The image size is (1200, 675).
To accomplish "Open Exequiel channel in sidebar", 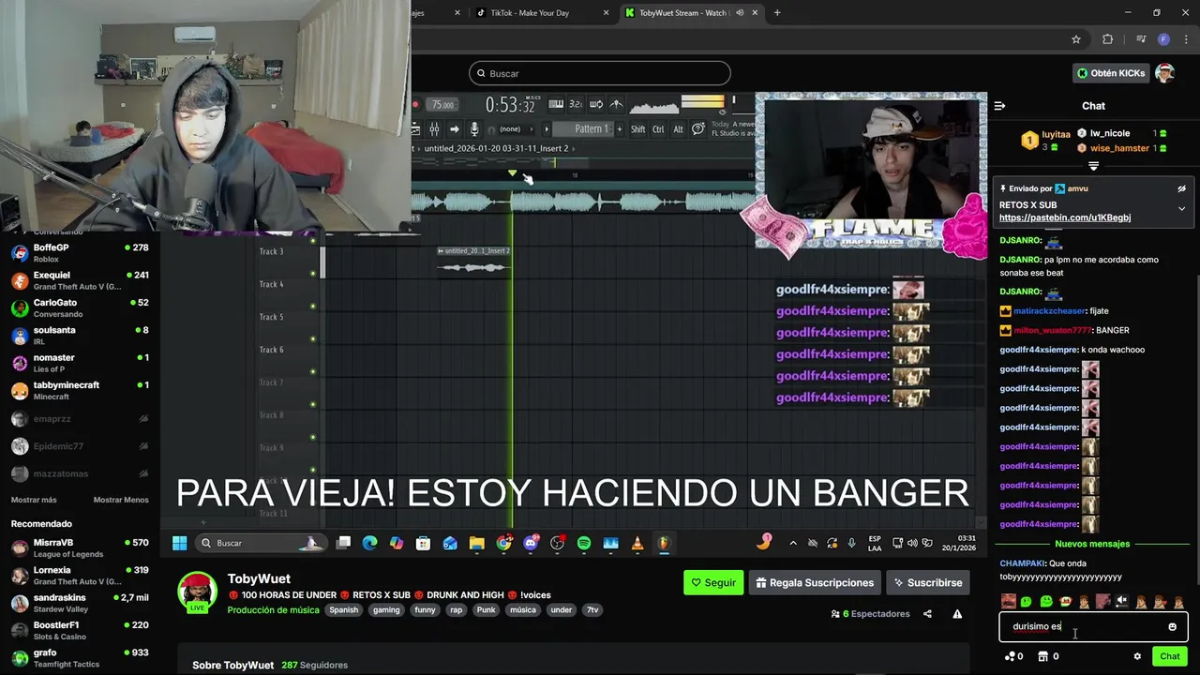I will pos(80,280).
